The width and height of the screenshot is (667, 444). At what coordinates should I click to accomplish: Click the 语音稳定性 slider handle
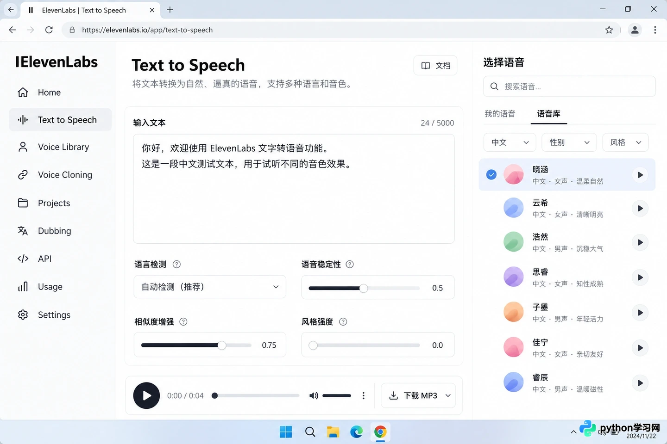(364, 288)
